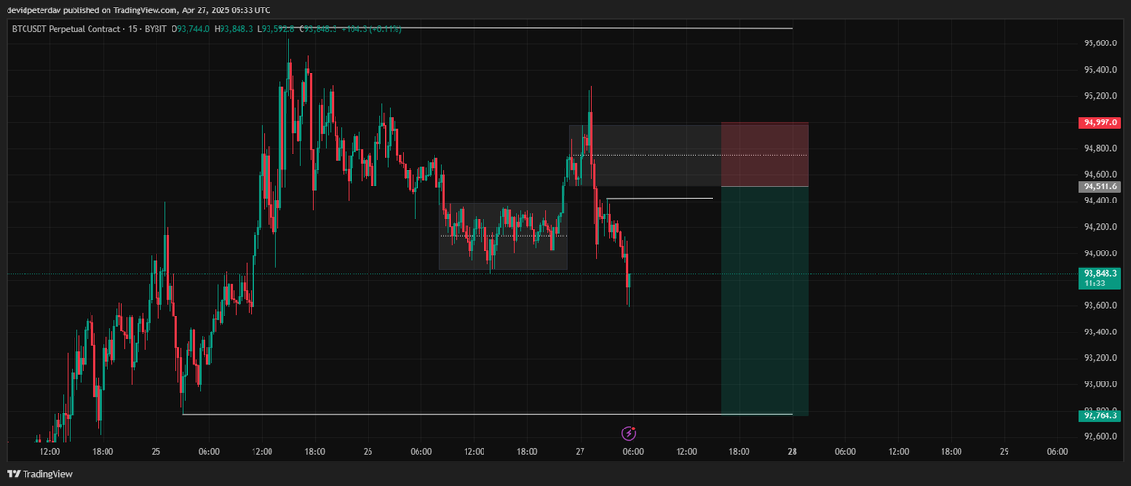The image size is (1131, 486).
Task: Open the TradingView logo at bottom left
Action: pyautogui.click(x=40, y=474)
